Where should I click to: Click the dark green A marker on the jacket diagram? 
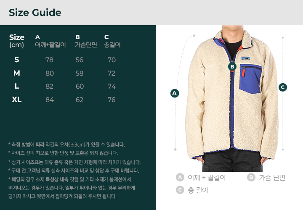(x=175, y=93)
